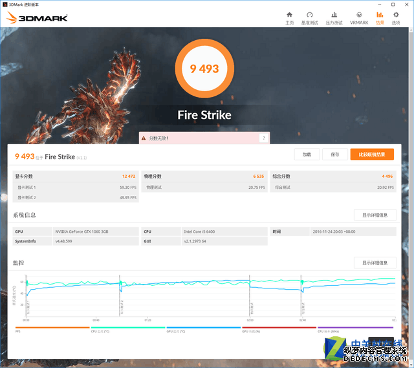Open the 基准测试 benchmarks gauge icon
The image size is (414, 368).
click(x=310, y=14)
